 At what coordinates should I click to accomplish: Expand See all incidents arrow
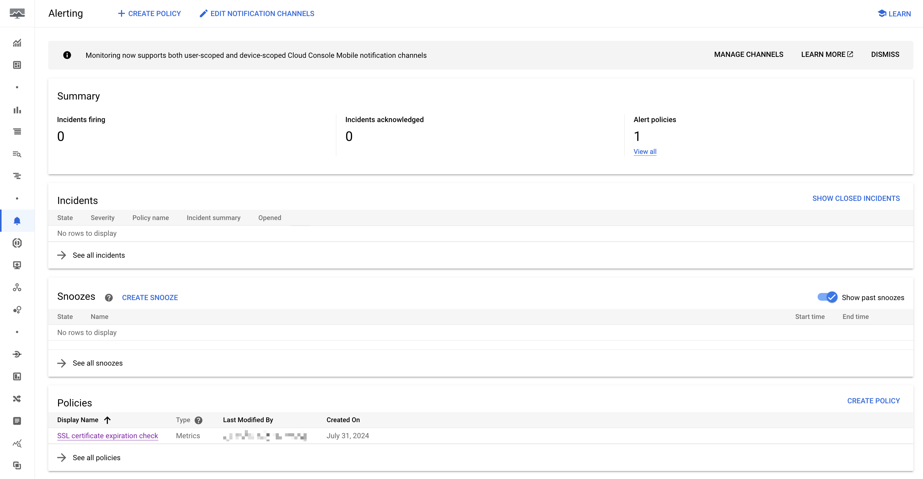[x=62, y=255]
